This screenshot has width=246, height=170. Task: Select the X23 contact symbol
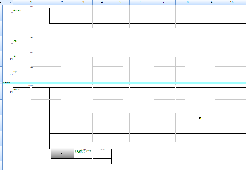(31, 70)
